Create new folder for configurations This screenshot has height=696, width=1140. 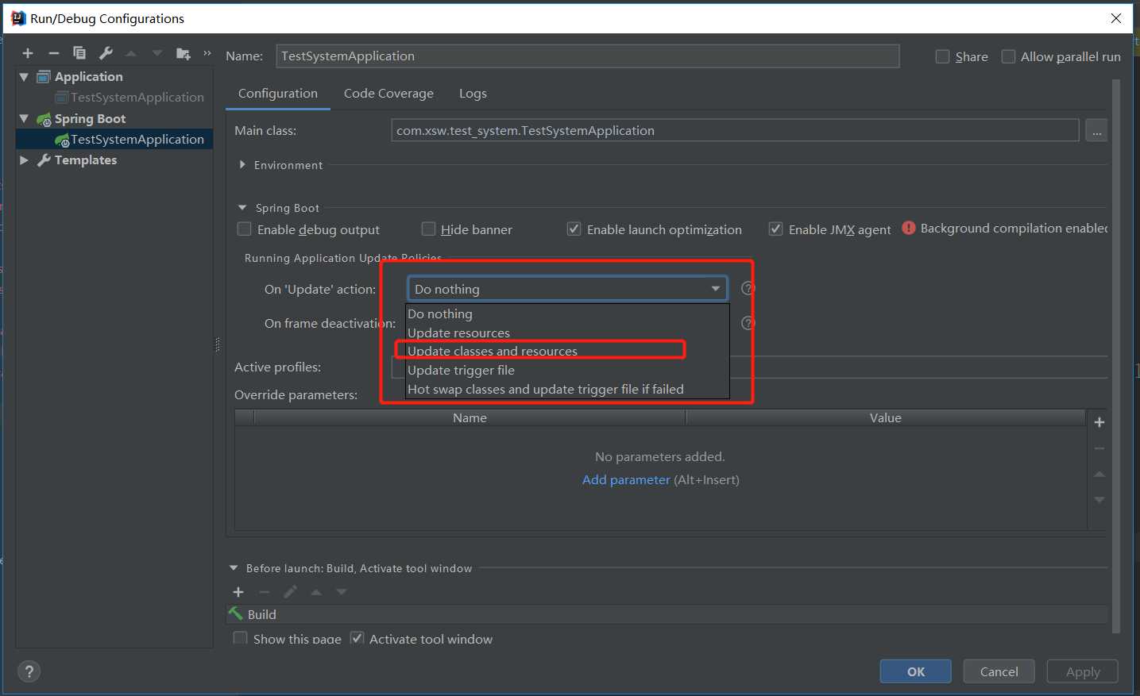[x=184, y=53]
